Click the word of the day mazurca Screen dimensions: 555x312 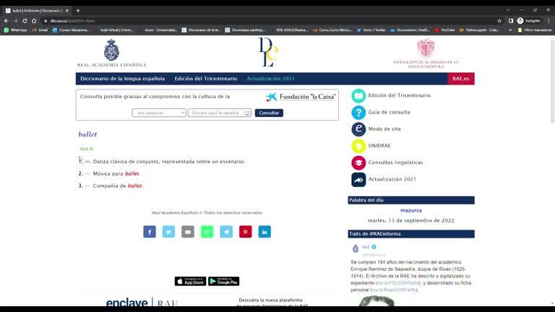[410, 210]
